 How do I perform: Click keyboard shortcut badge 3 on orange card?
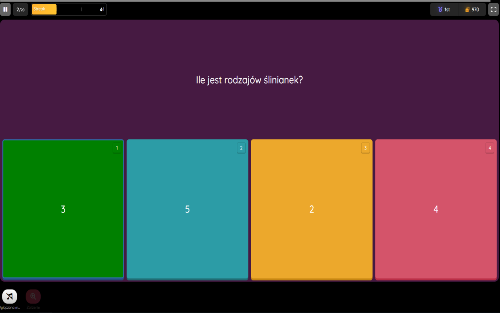(365, 148)
